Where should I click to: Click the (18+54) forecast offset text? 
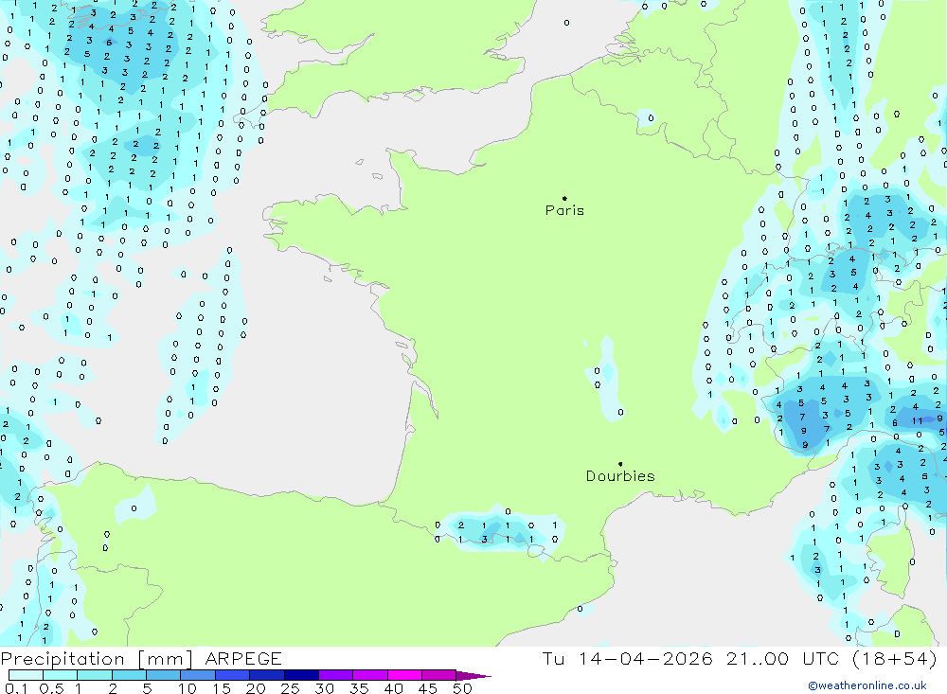pyautogui.click(x=895, y=658)
